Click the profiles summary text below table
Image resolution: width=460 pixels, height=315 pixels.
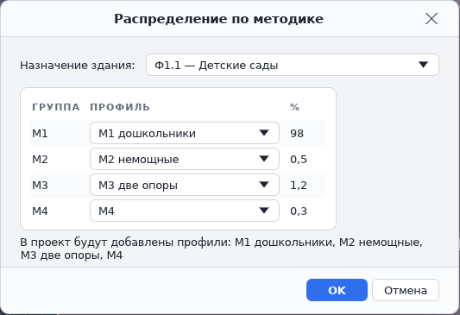(x=221, y=249)
